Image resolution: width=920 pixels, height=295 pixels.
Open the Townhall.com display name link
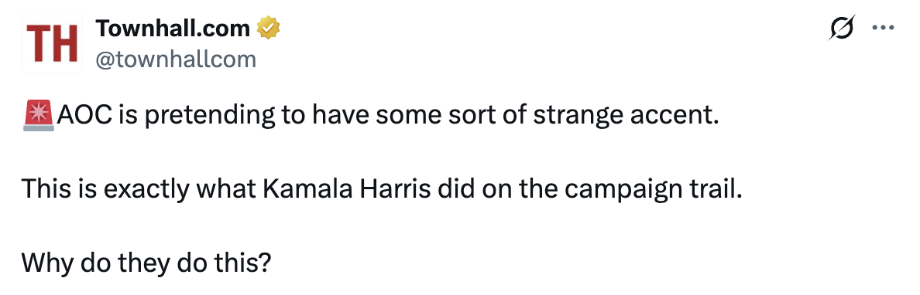(173, 28)
